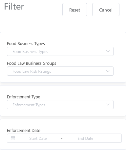Image resolution: width=128 pixels, height=152 pixels.
Task: Select the Food Business Types placeholder text
Action: (30, 52)
